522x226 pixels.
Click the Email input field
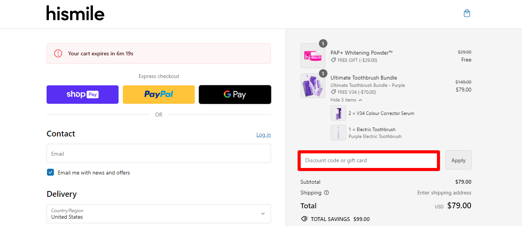point(159,153)
